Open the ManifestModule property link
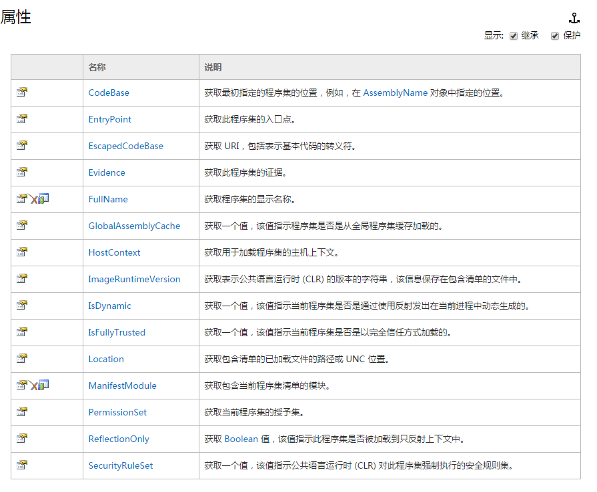597x492 pixels. tap(122, 385)
